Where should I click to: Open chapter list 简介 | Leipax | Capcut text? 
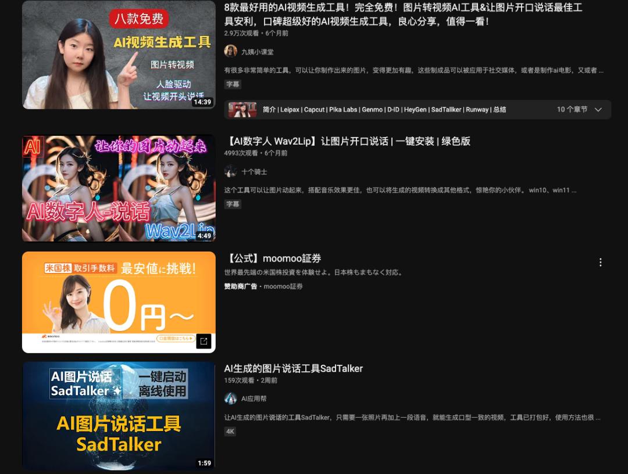point(384,110)
